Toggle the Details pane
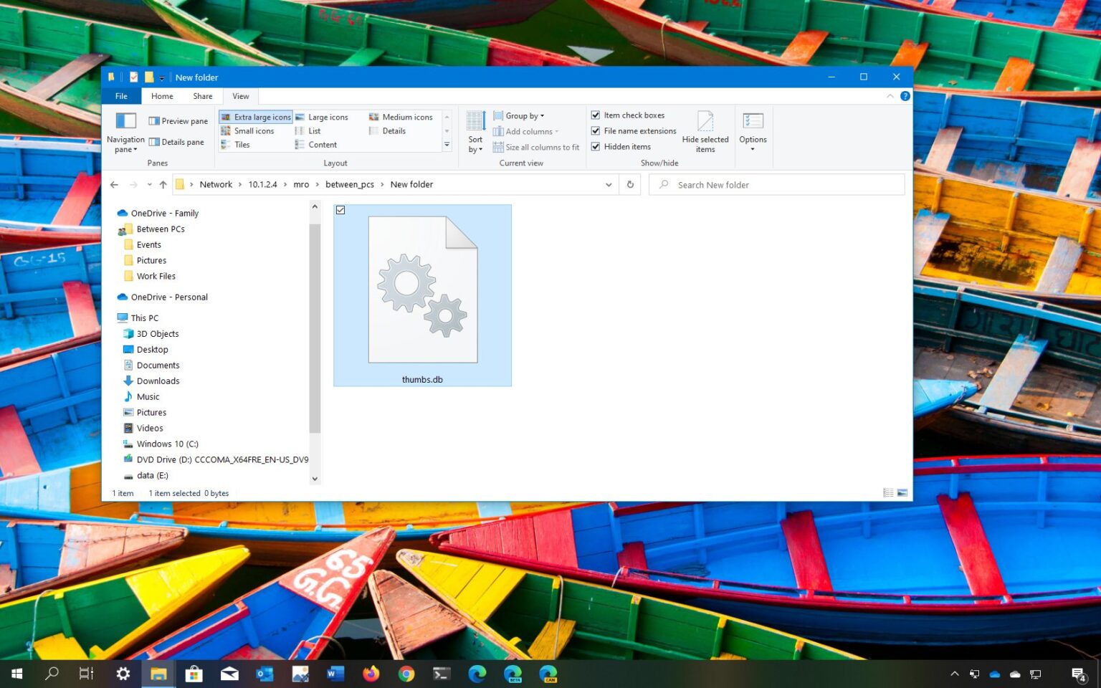 (176, 142)
